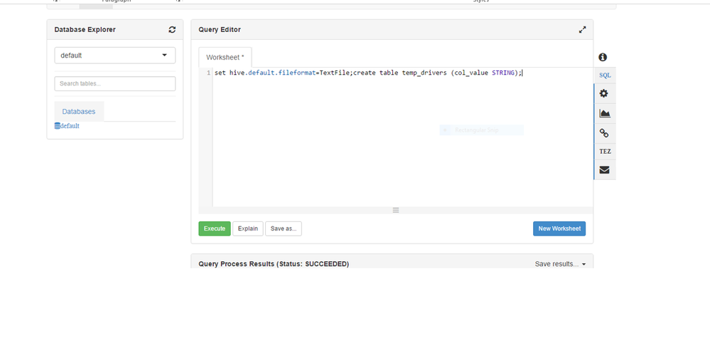
Task: Expand the Query Editor to fullscreen
Action: (x=582, y=29)
